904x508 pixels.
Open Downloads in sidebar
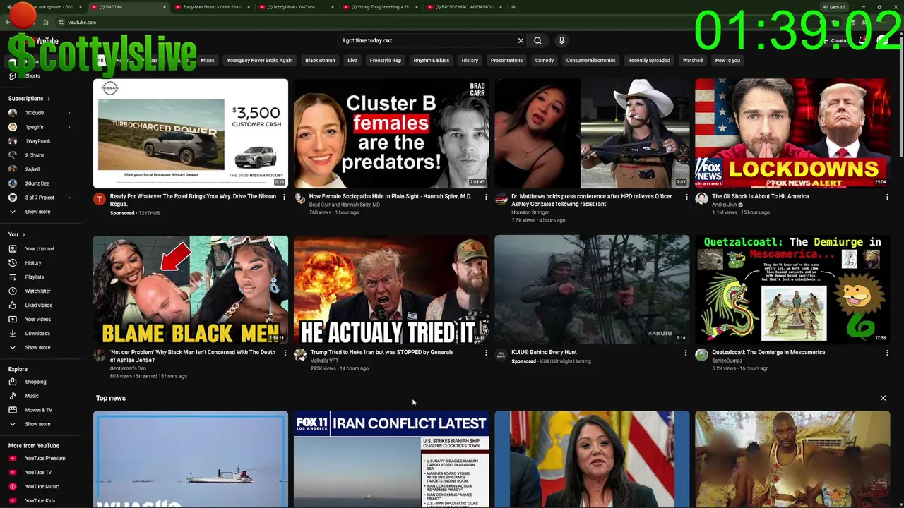coord(37,333)
